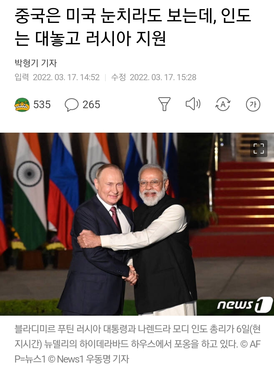Click the news1 watermark logo on photo

[245, 304]
